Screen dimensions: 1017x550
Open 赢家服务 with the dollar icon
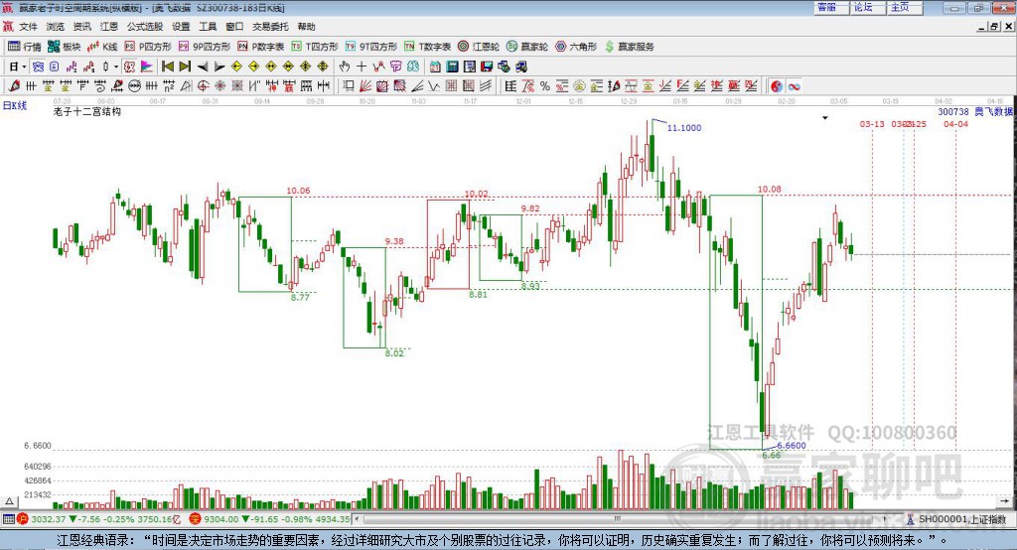tap(629, 47)
